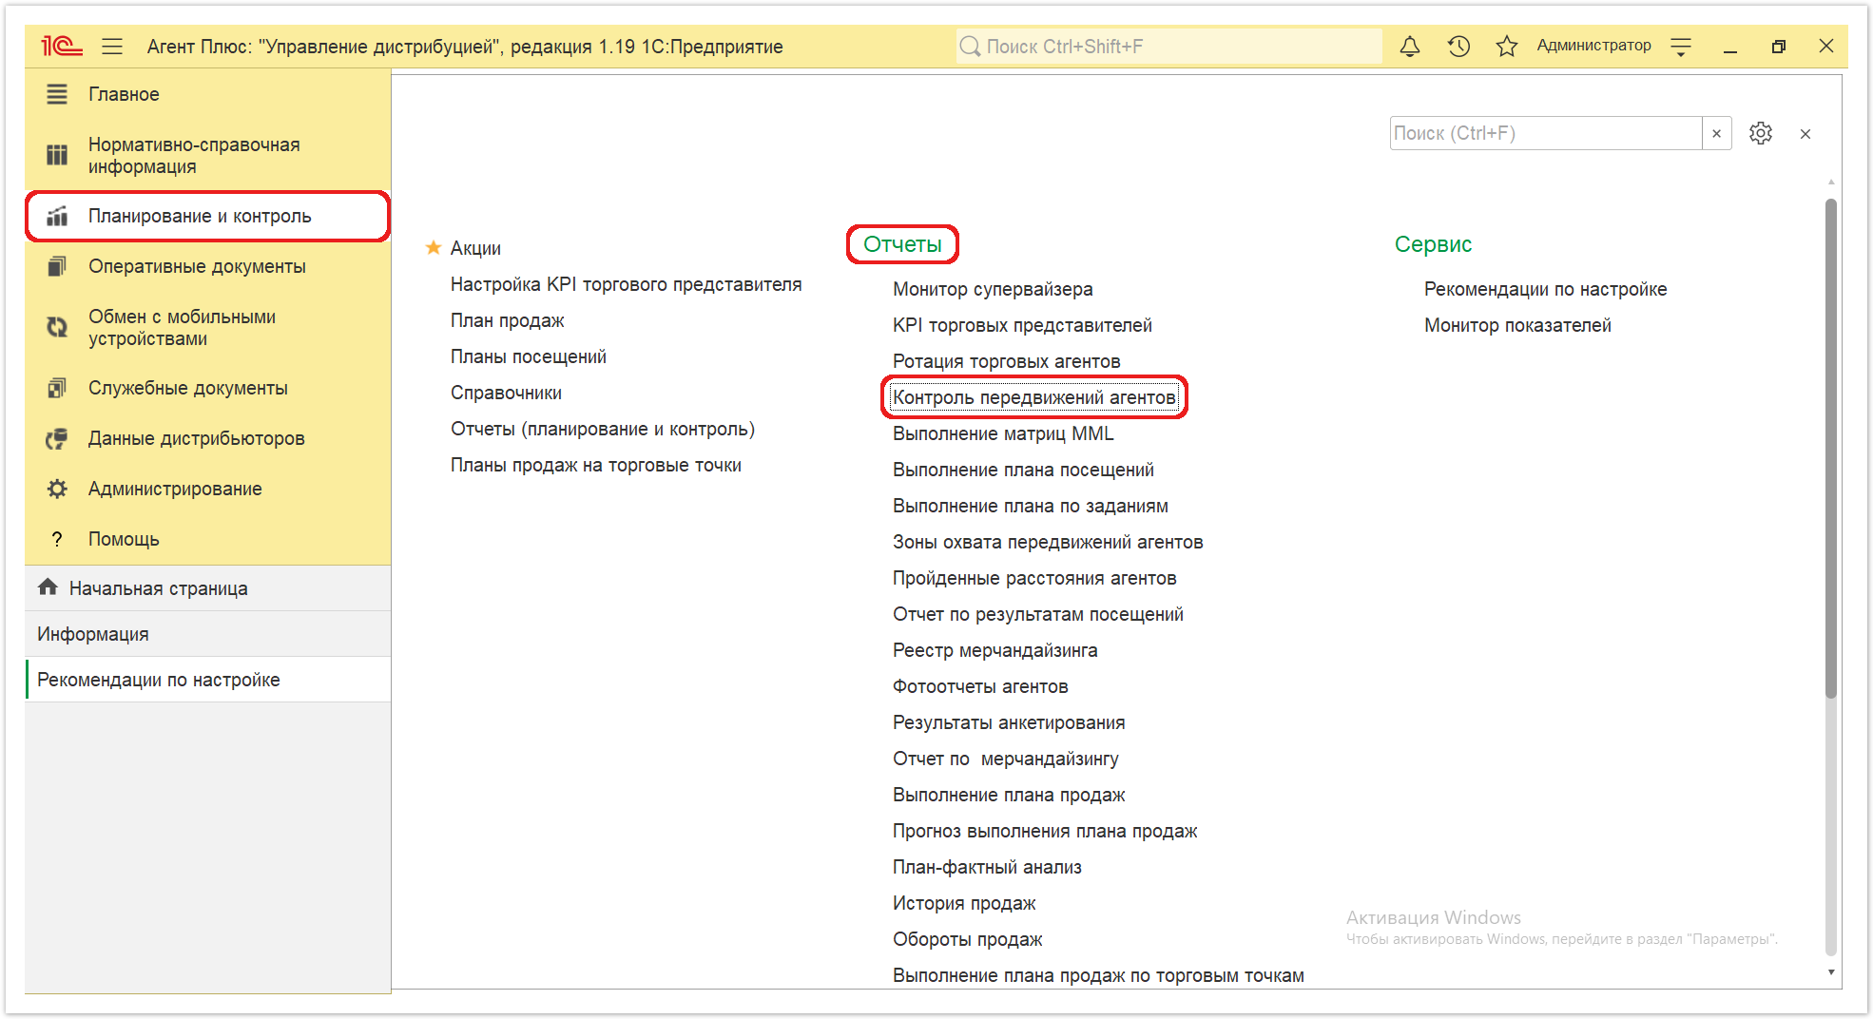Click the Администратор user name

1593,46
